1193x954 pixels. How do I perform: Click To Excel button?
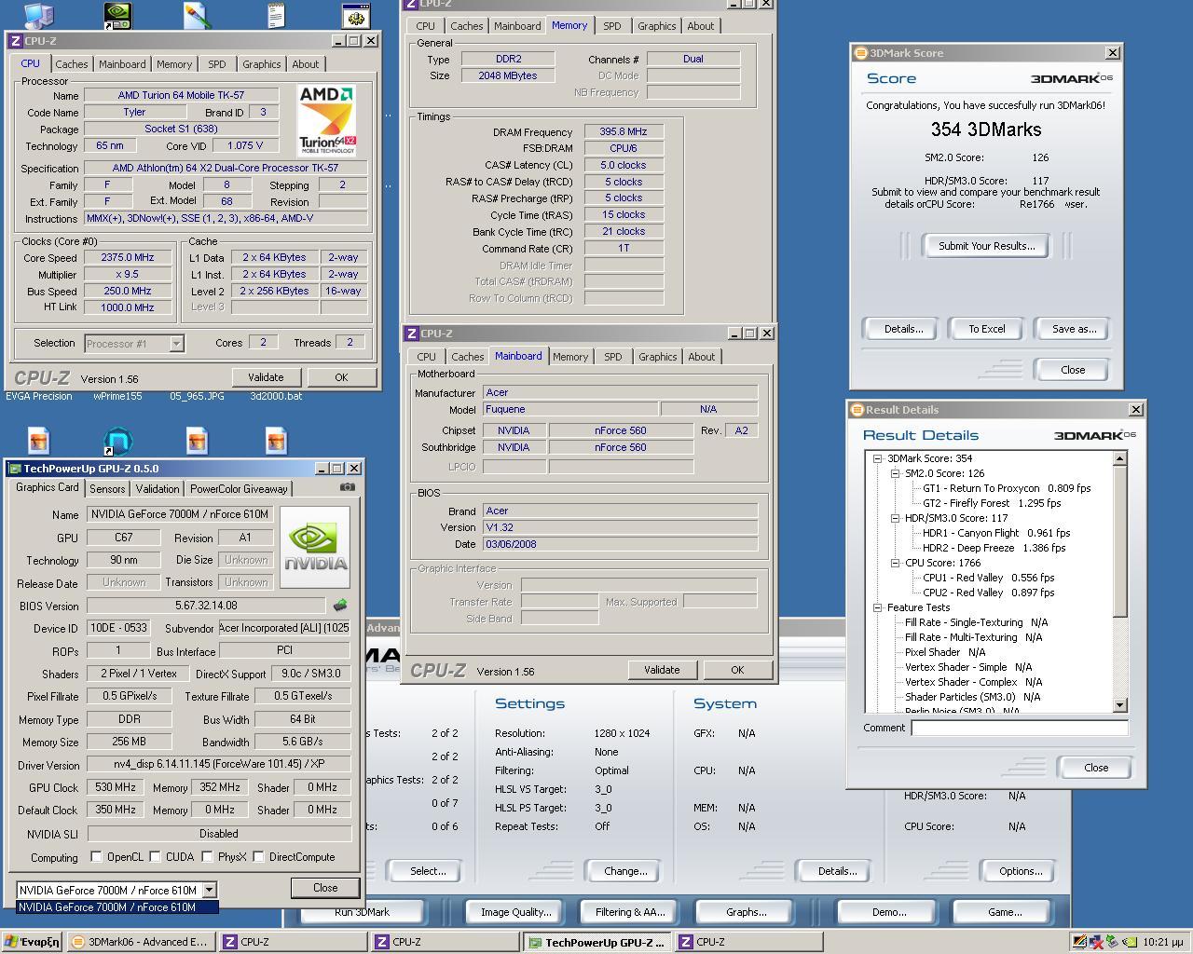coord(986,329)
